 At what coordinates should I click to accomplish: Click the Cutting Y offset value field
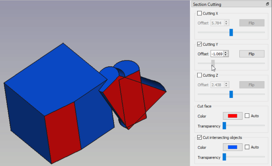[x=217, y=54]
